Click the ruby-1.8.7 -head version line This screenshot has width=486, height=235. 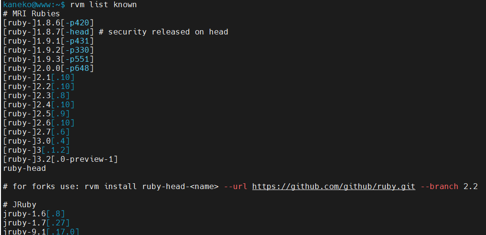pos(48,32)
